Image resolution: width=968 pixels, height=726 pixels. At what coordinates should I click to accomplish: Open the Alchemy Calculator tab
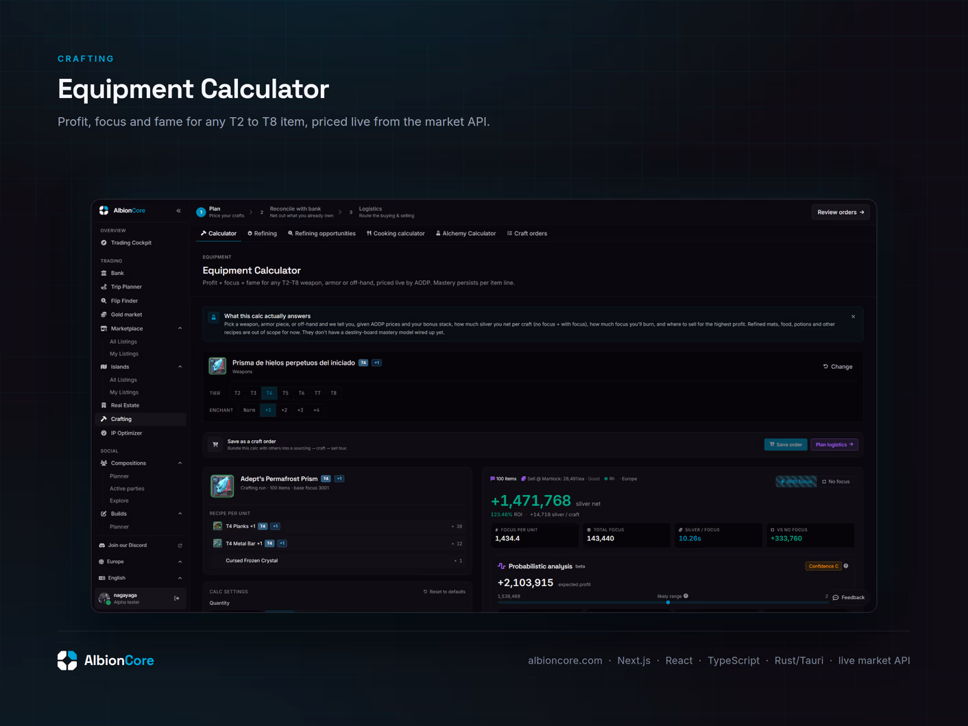[465, 234]
